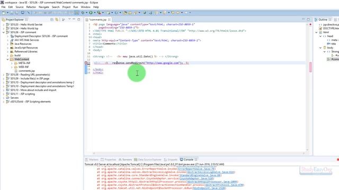
Task: Click the New file toolbar icon
Action: coord(4,13)
